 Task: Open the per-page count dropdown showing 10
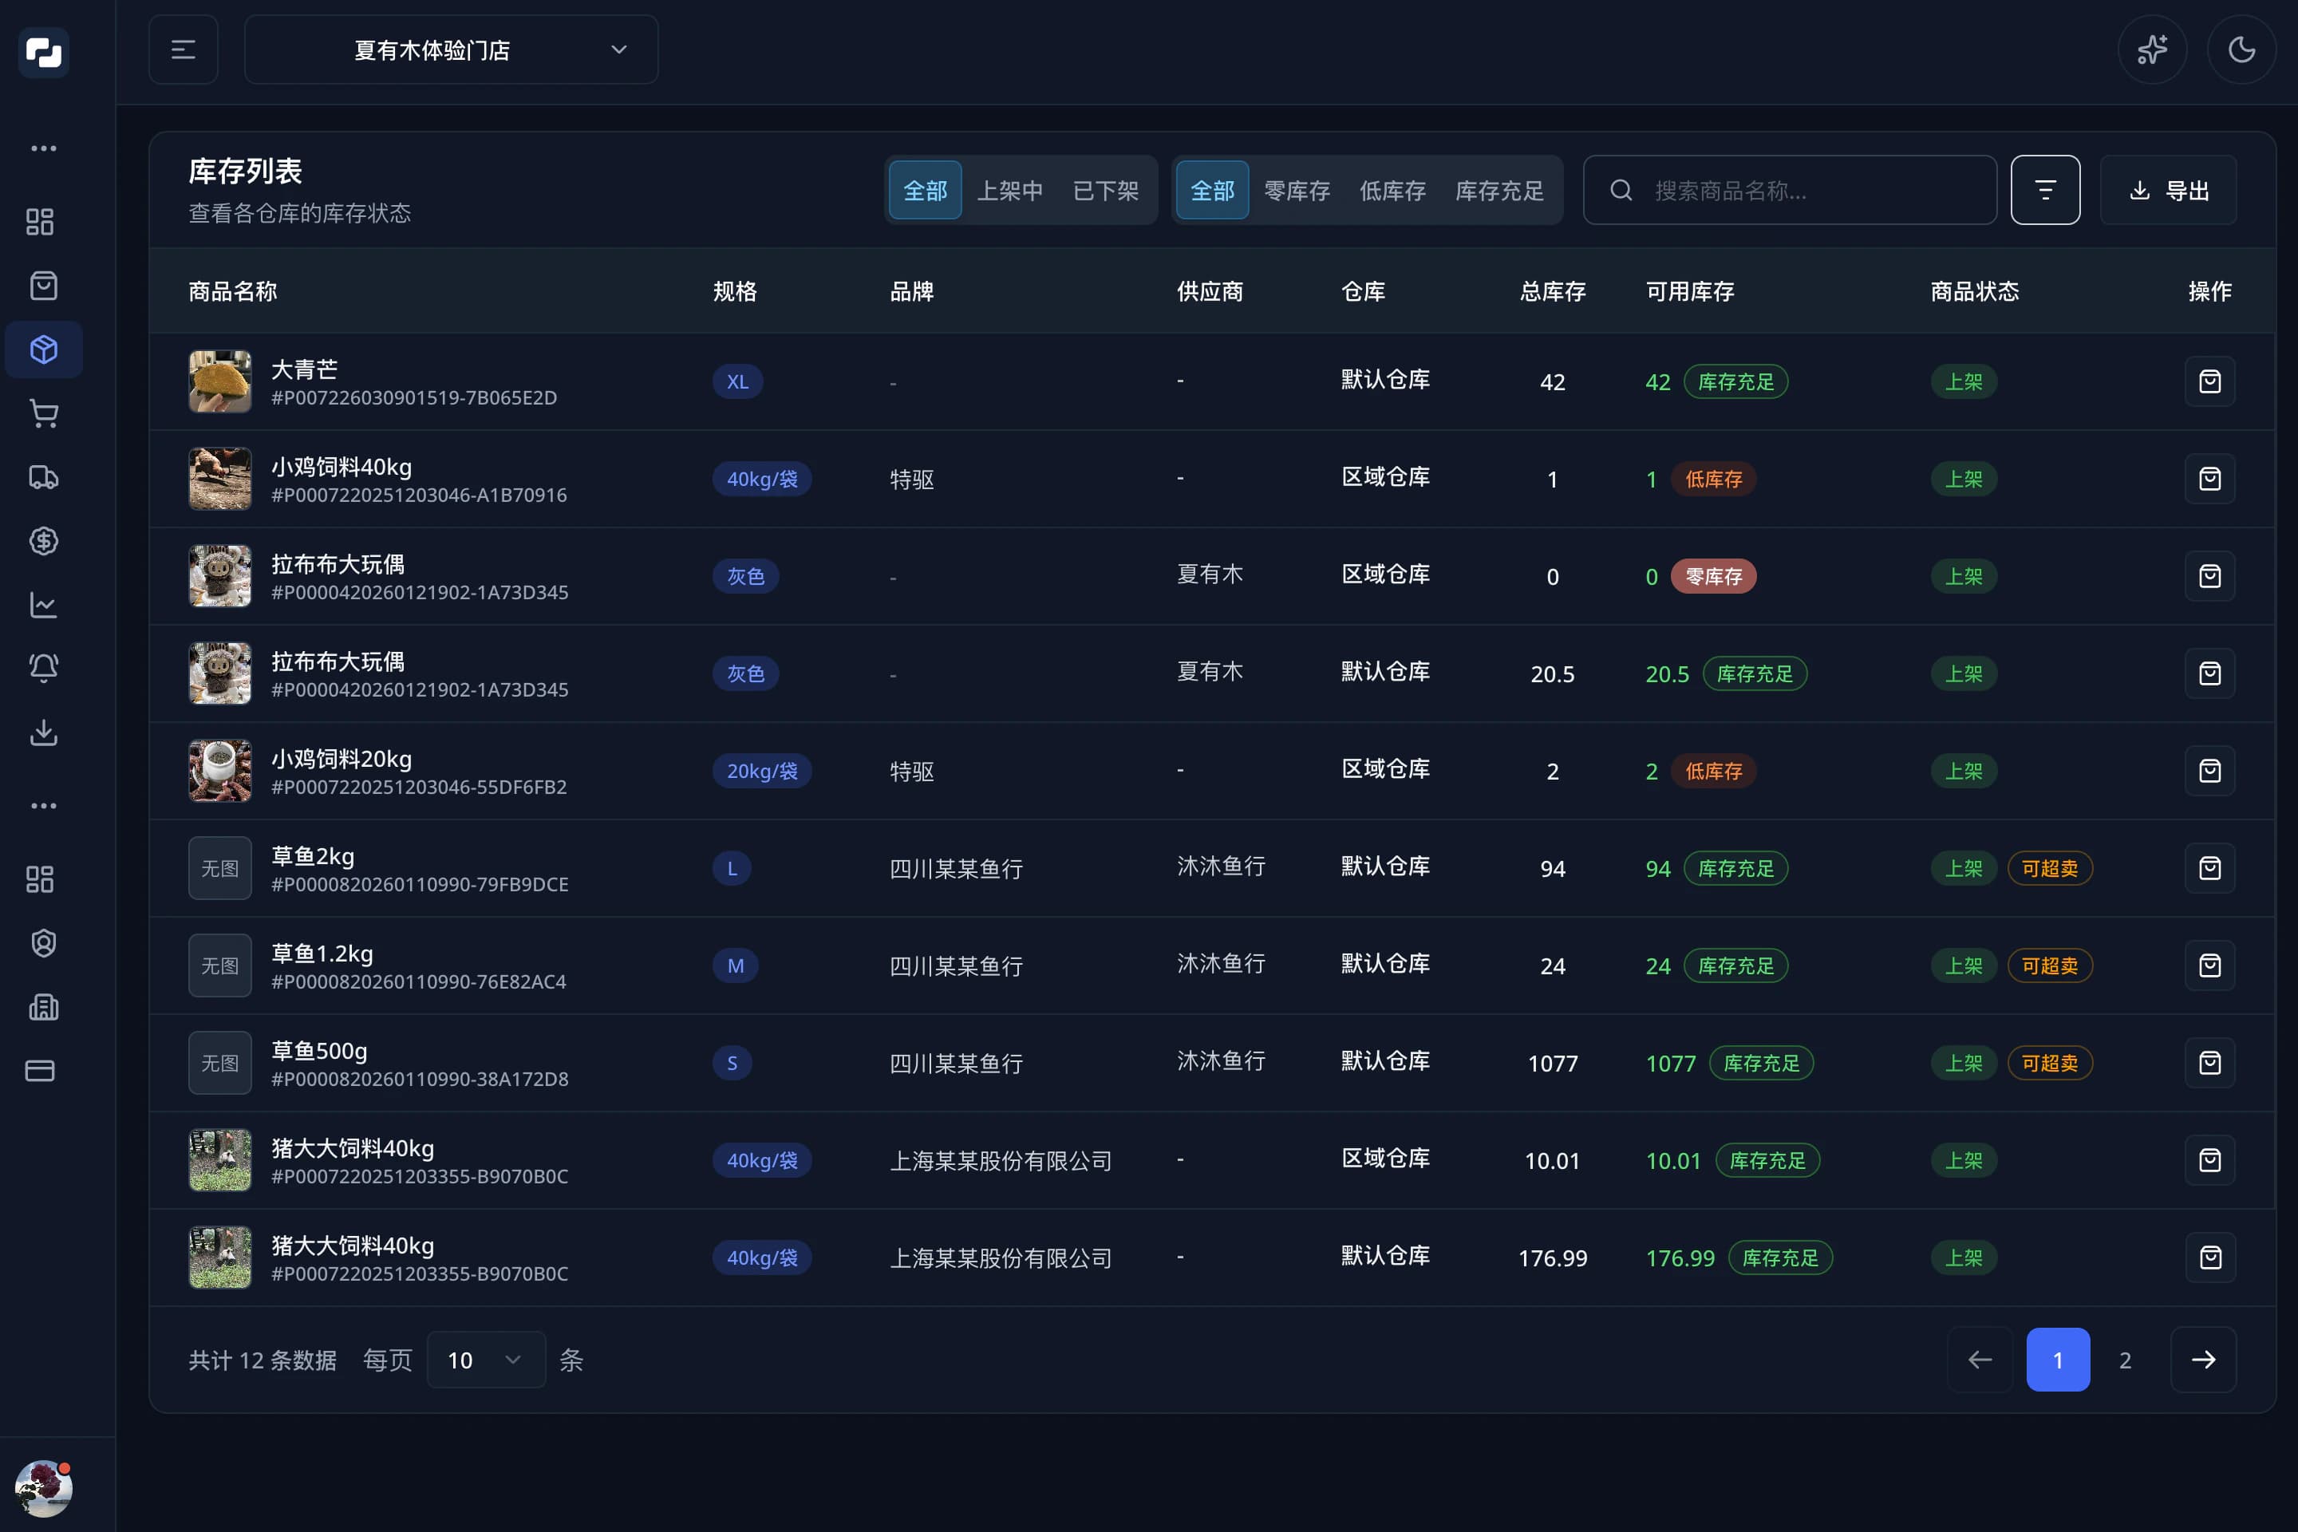coord(486,1359)
